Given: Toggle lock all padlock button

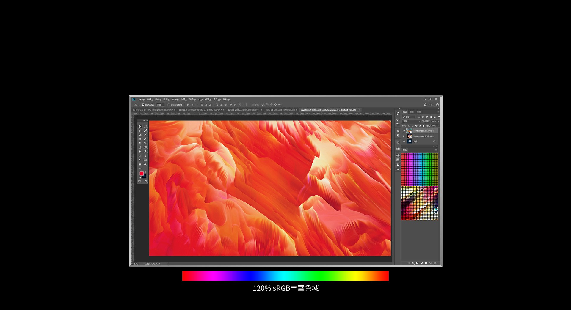Looking at the screenshot, I should 423,126.
